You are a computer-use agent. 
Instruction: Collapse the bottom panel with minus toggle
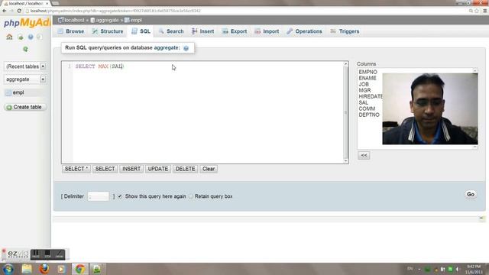[481, 218]
